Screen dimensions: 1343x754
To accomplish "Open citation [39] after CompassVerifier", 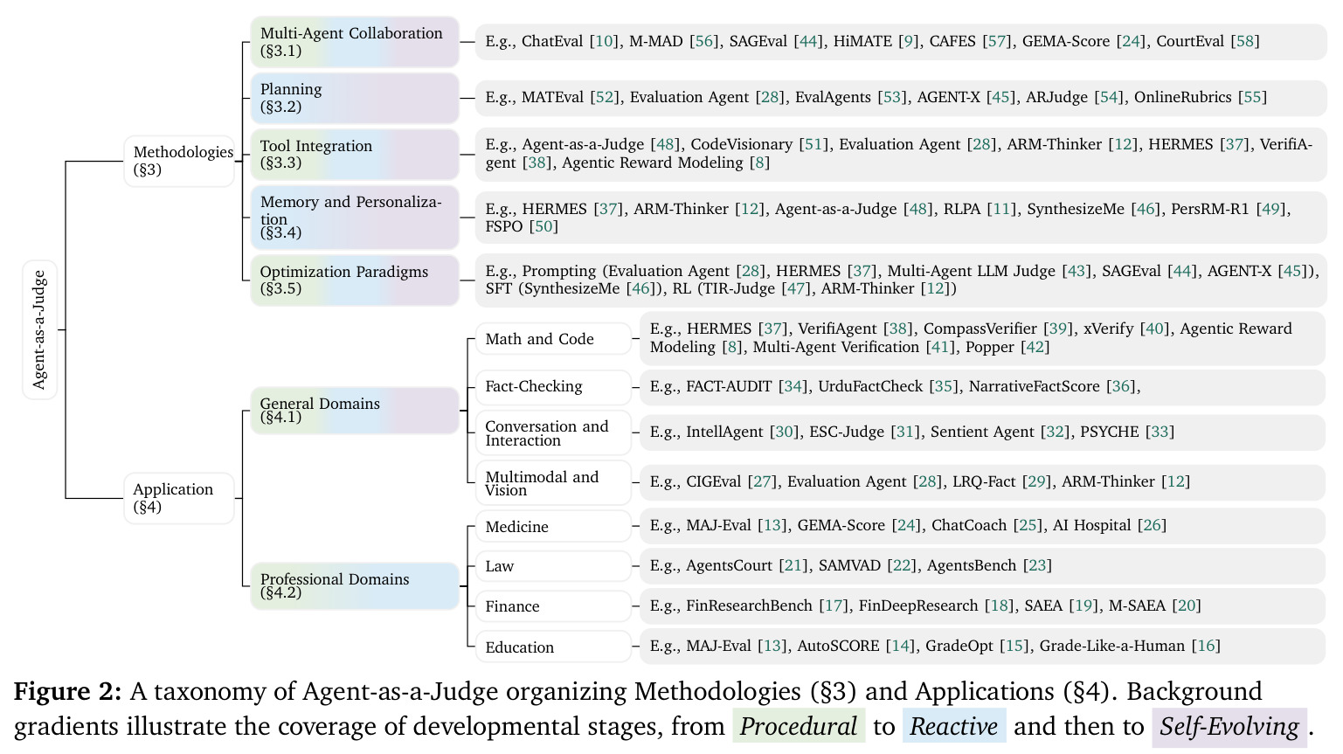I will (1058, 329).
